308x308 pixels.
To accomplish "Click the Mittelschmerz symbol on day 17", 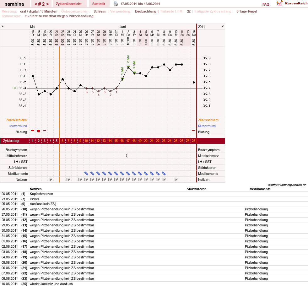I will pos(127,156).
